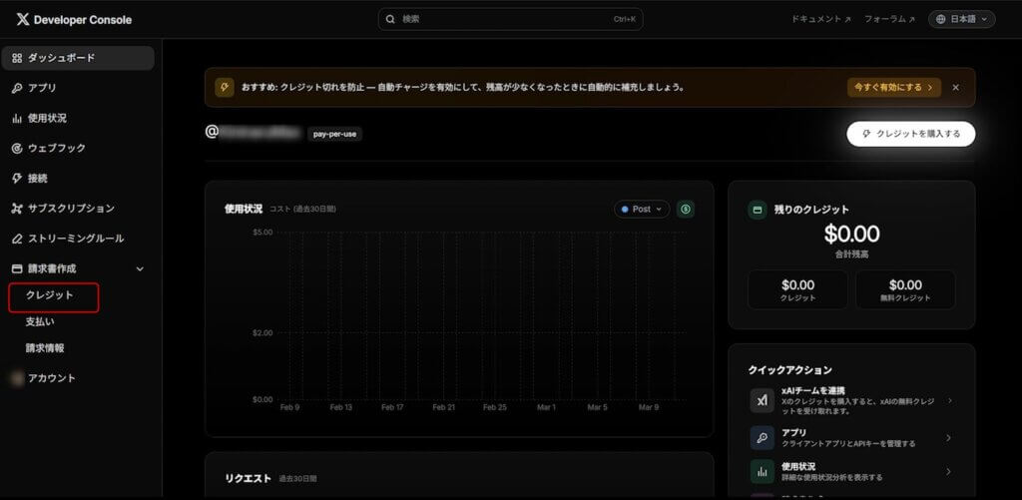
Task: Click the subscription icon beside サブスクリプション
Action: (17, 209)
